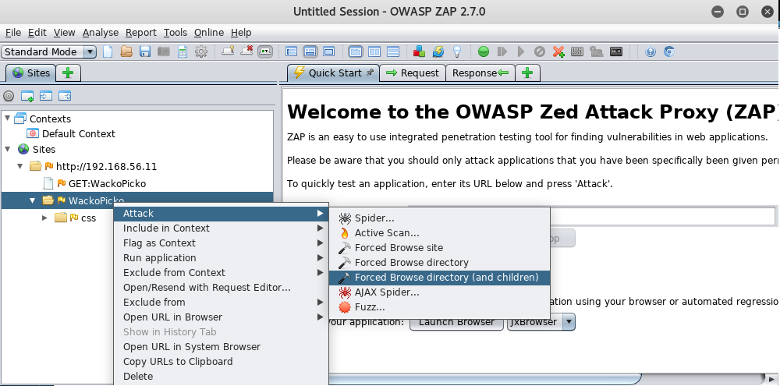Choose AJAX Spider... option
Viewport: 780px width, 386px height.
coord(439,292)
